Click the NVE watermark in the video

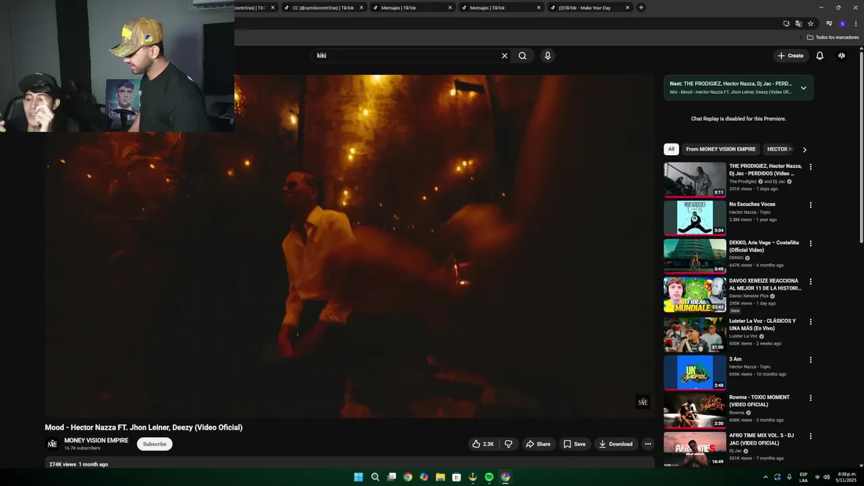pyautogui.click(x=643, y=402)
